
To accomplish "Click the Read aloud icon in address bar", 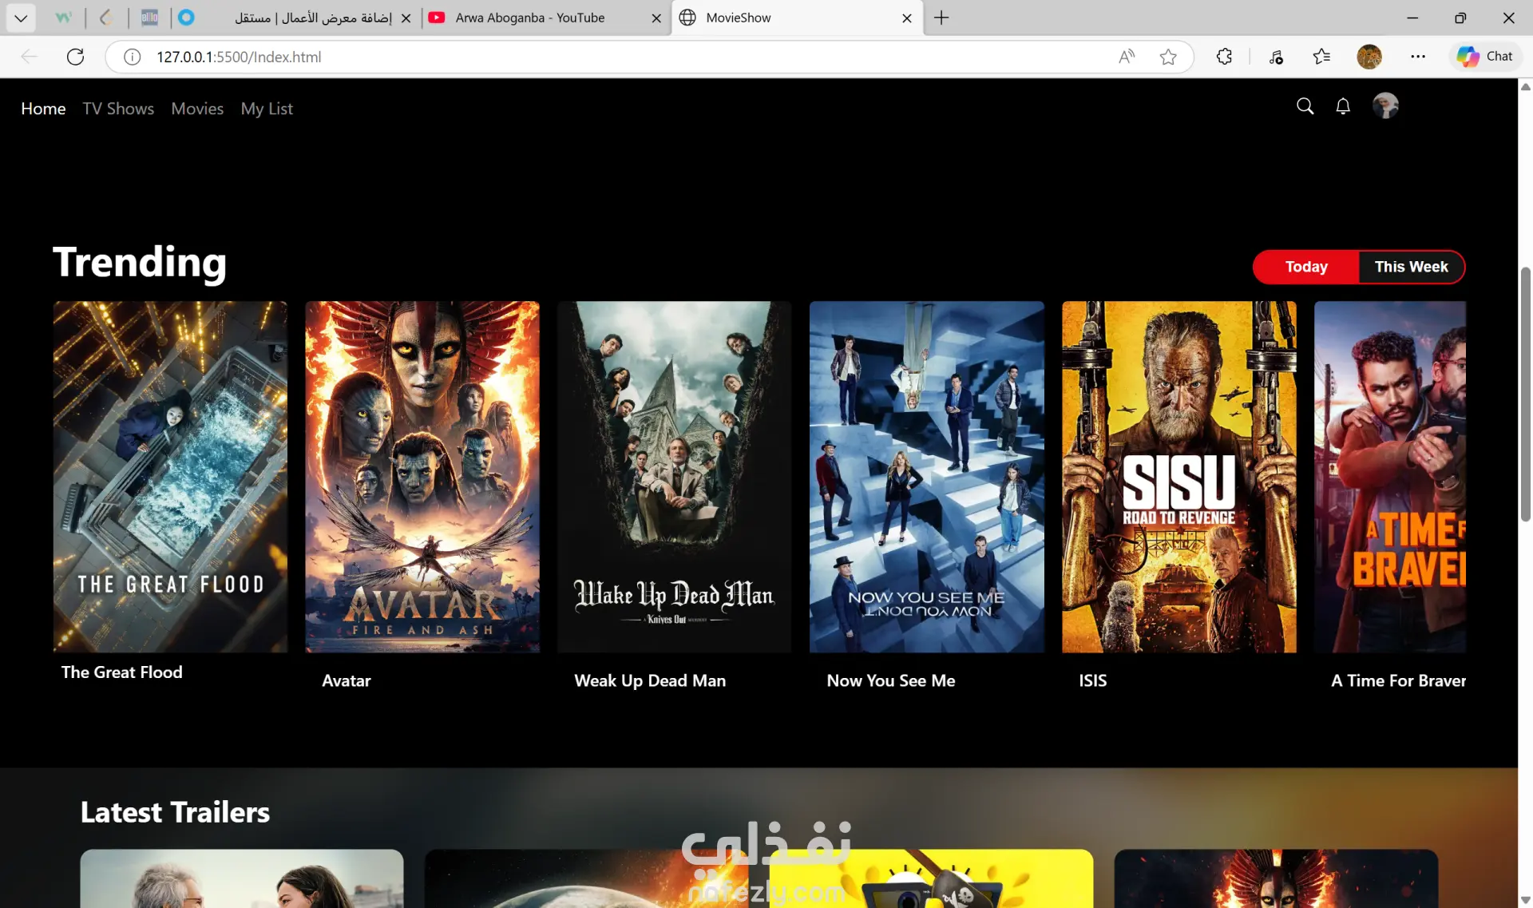I will coord(1127,57).
